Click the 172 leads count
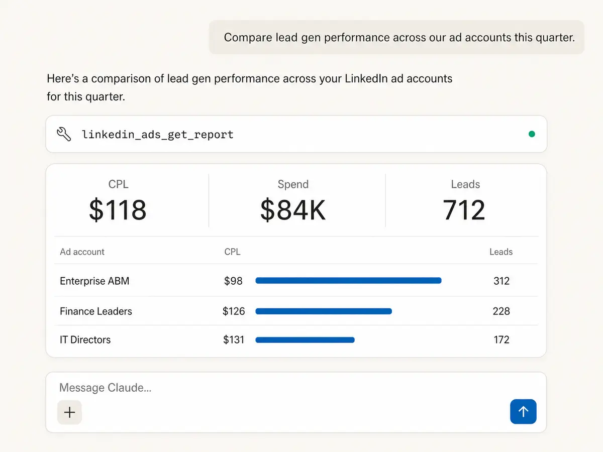 pos(501,340)
